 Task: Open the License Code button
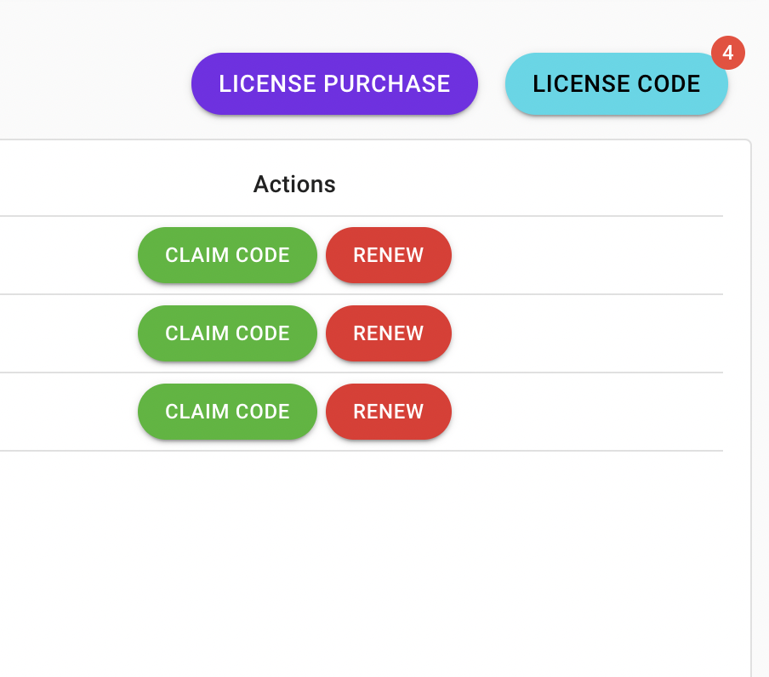click(616, 83)
